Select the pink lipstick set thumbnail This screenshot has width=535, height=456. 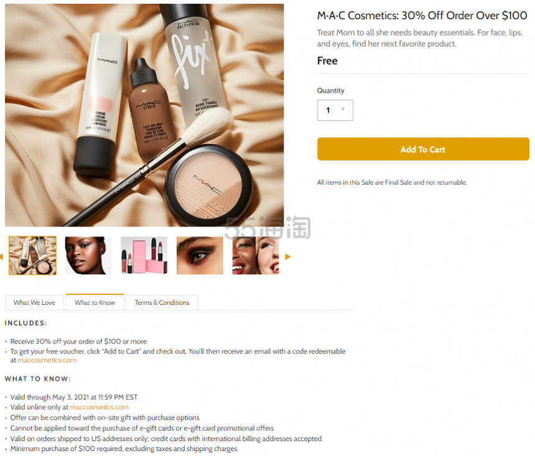(x=144, y=255)
